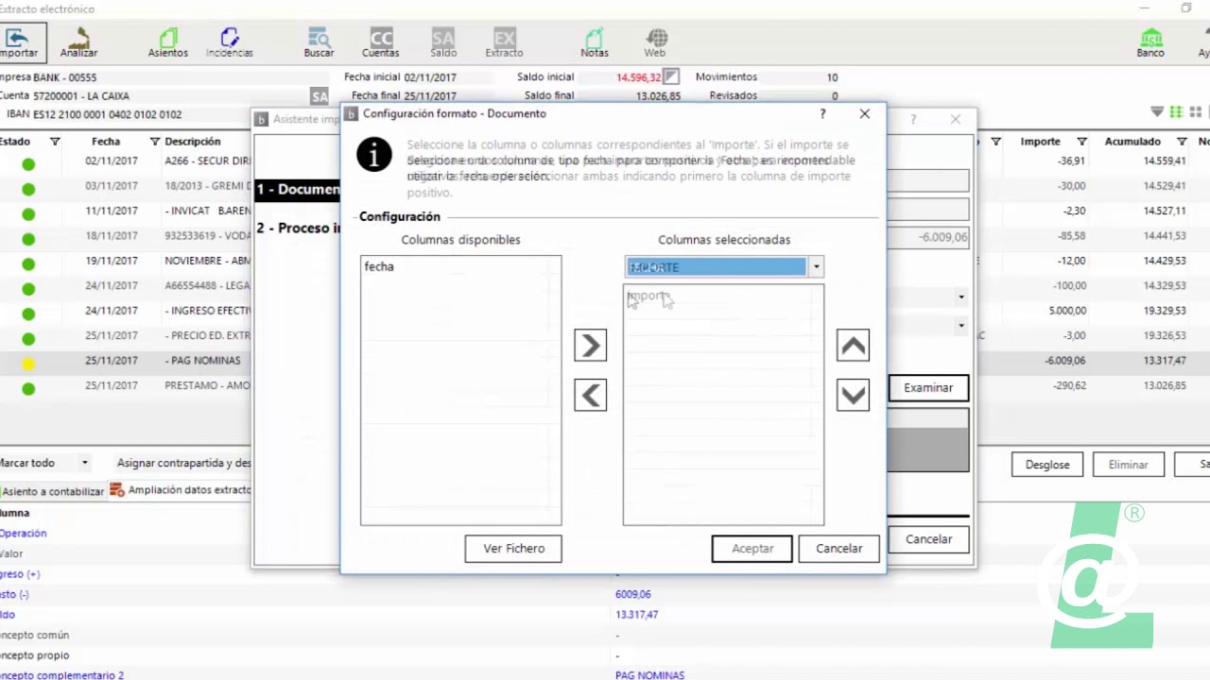Click the status dot on the 19/11/2017 row
The image size is (1210, 680).
[x=28, y=264]
